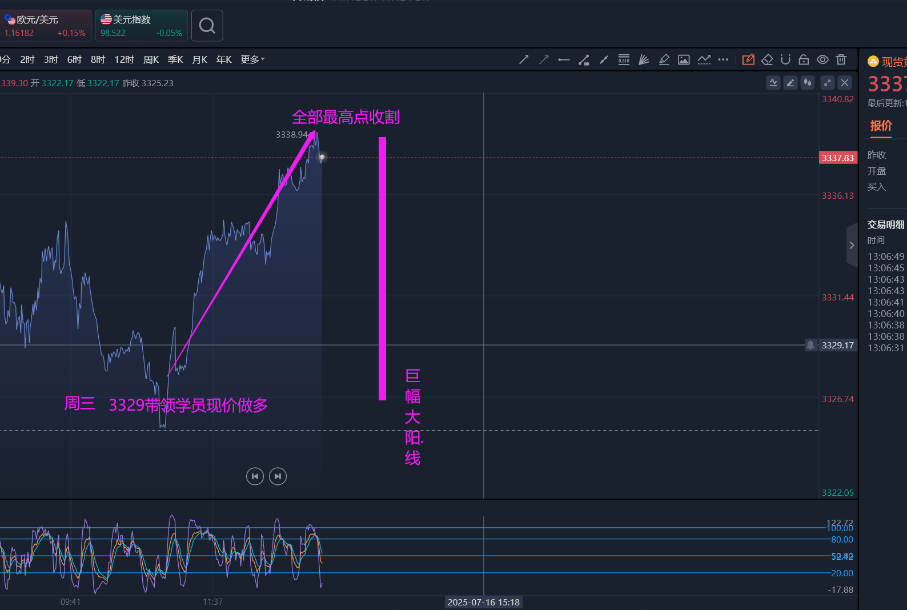The width and height of the screenshot is (907, 610).
Task: Click the 09:41 time axis label
Action: [x=70, y=602]
